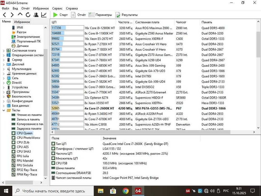Viewport: 261px width, 196px height.
Task: Open the Файл menu
Action: (x=6, y=8)
